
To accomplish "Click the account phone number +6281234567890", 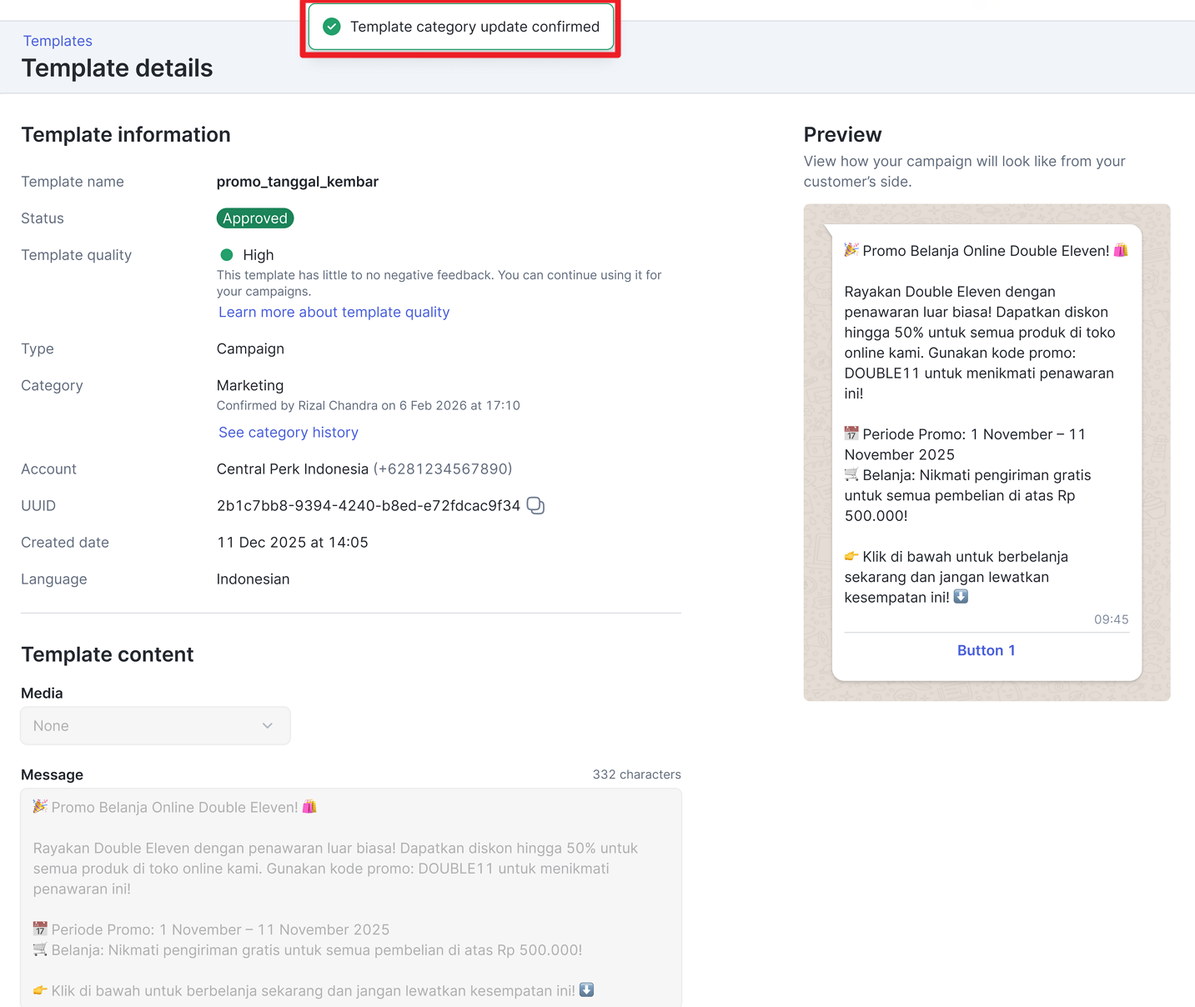I will (x=443, y=468).
